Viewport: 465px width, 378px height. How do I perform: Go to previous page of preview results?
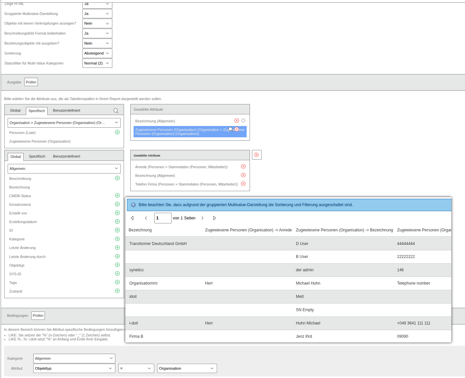(x=146, y=218)
